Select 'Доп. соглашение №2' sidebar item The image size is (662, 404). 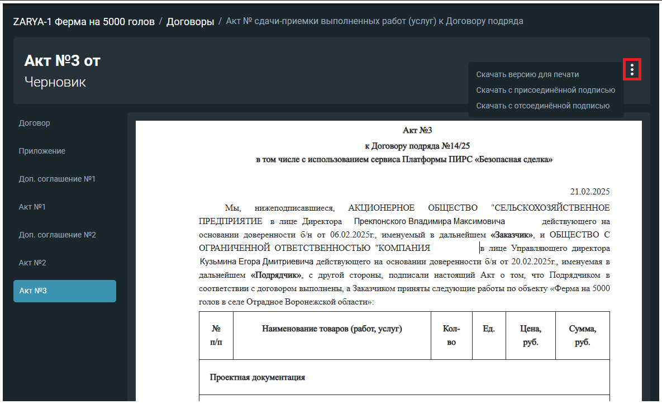(x=58, y=234)
